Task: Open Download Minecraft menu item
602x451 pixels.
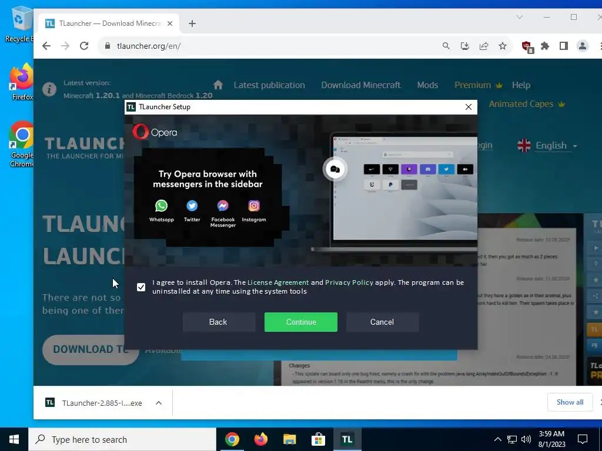Action: [361, 85]
